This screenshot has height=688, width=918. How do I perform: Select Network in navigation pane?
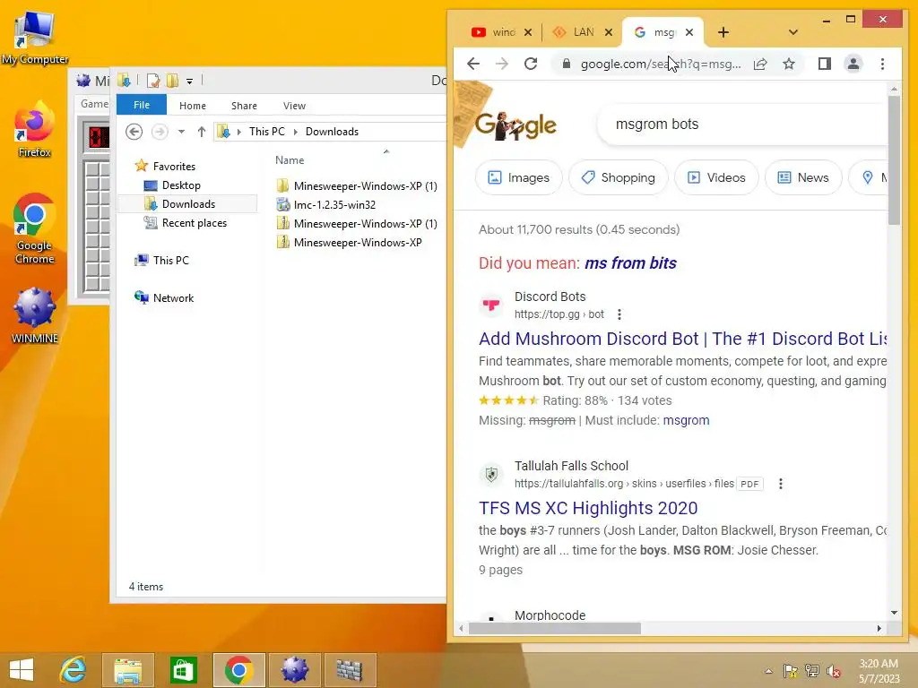coord(173,297)
